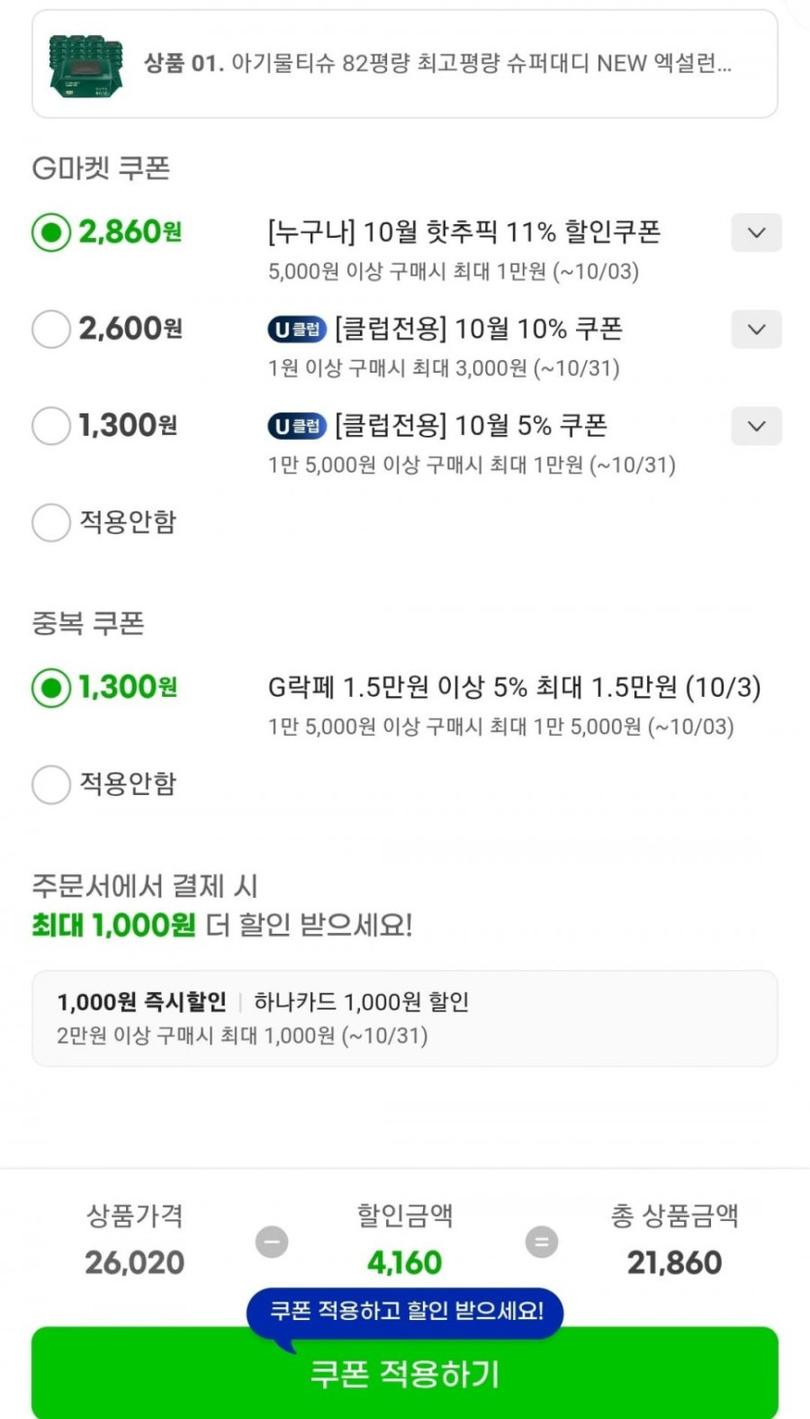This screenshot has height=1419, width=810.
Task: Select the 2,600원 club 10% coupon
Action: click(51, 330)
